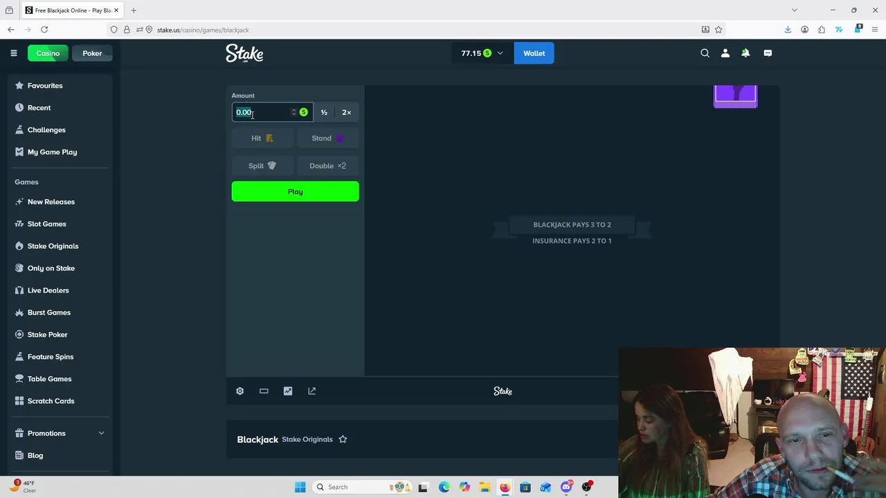Click the Stake logo
Viewport: 886px width, 498px height.
coord(244,53)
